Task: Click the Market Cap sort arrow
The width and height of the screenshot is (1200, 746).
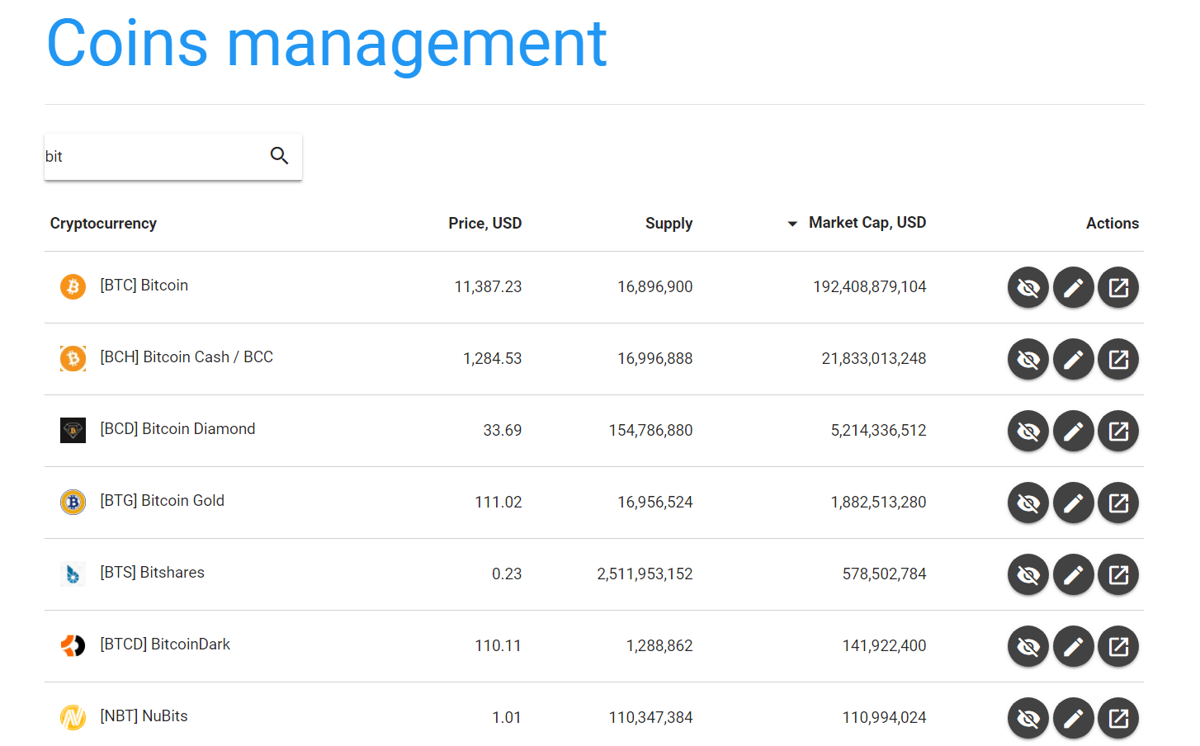Action: (792, 224)
